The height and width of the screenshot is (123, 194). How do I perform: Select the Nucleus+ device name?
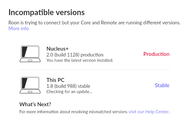pos(58,49)
